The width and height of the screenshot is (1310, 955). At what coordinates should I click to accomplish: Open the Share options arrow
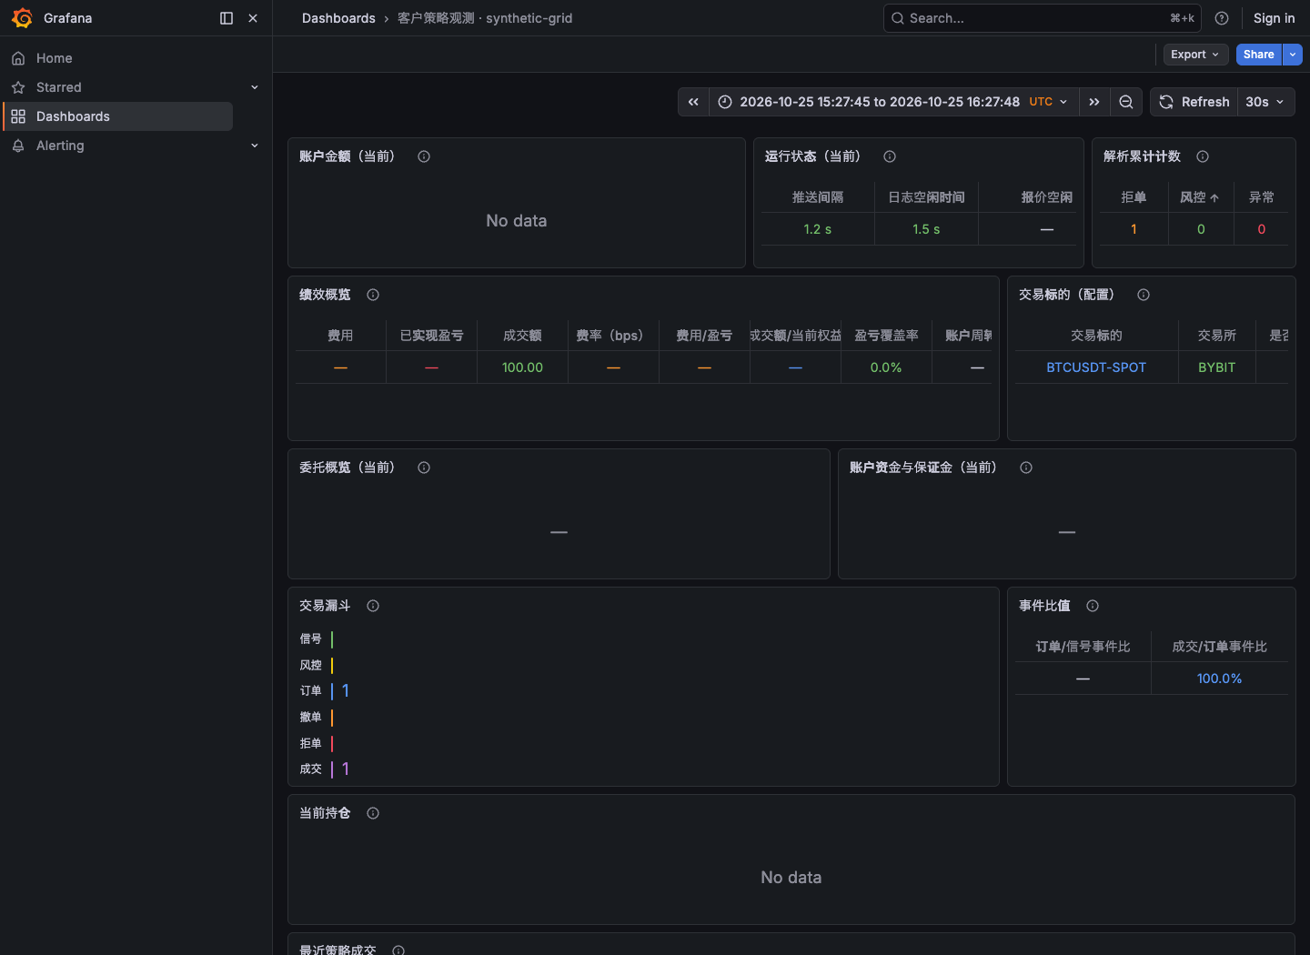click(x=1293, y=55)
